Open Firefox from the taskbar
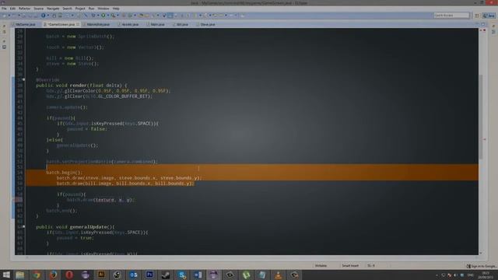Viewport: 498px width, 280px height. pos(53,275)
